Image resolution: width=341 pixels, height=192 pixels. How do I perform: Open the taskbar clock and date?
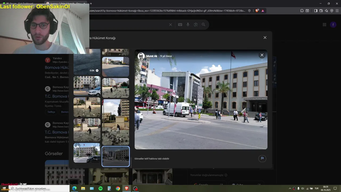click(x=326, y=188)
